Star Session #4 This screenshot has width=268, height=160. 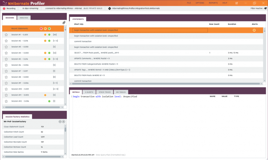[x=7, y=53]
